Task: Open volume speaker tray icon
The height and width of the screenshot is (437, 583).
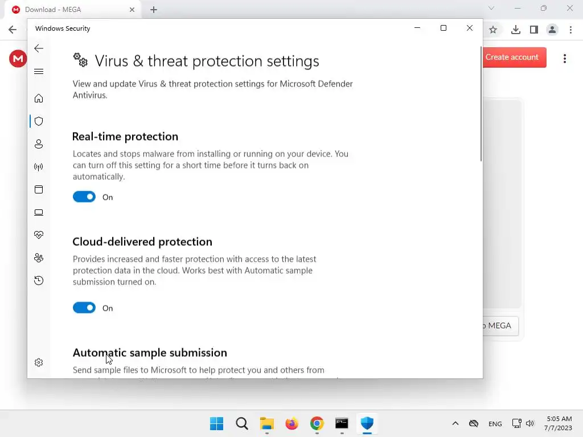Action: point(530,423)
